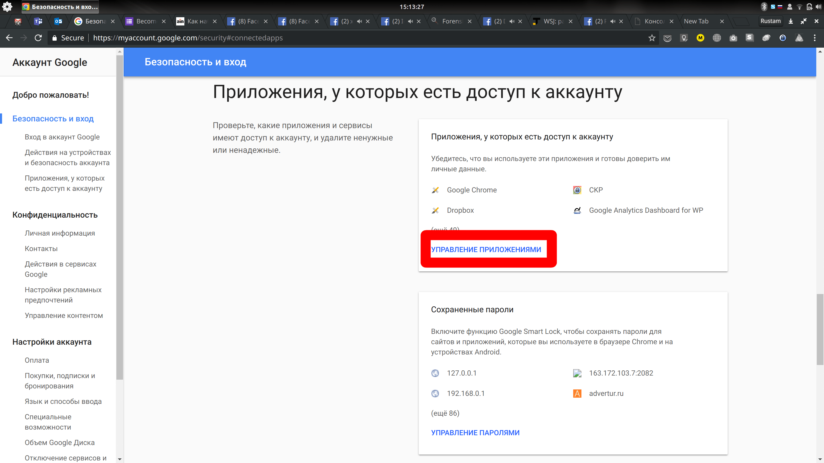Open 'Управление контентом' sidebar link
The width and height of the screenshot is (824, 463).
[64, 316]
